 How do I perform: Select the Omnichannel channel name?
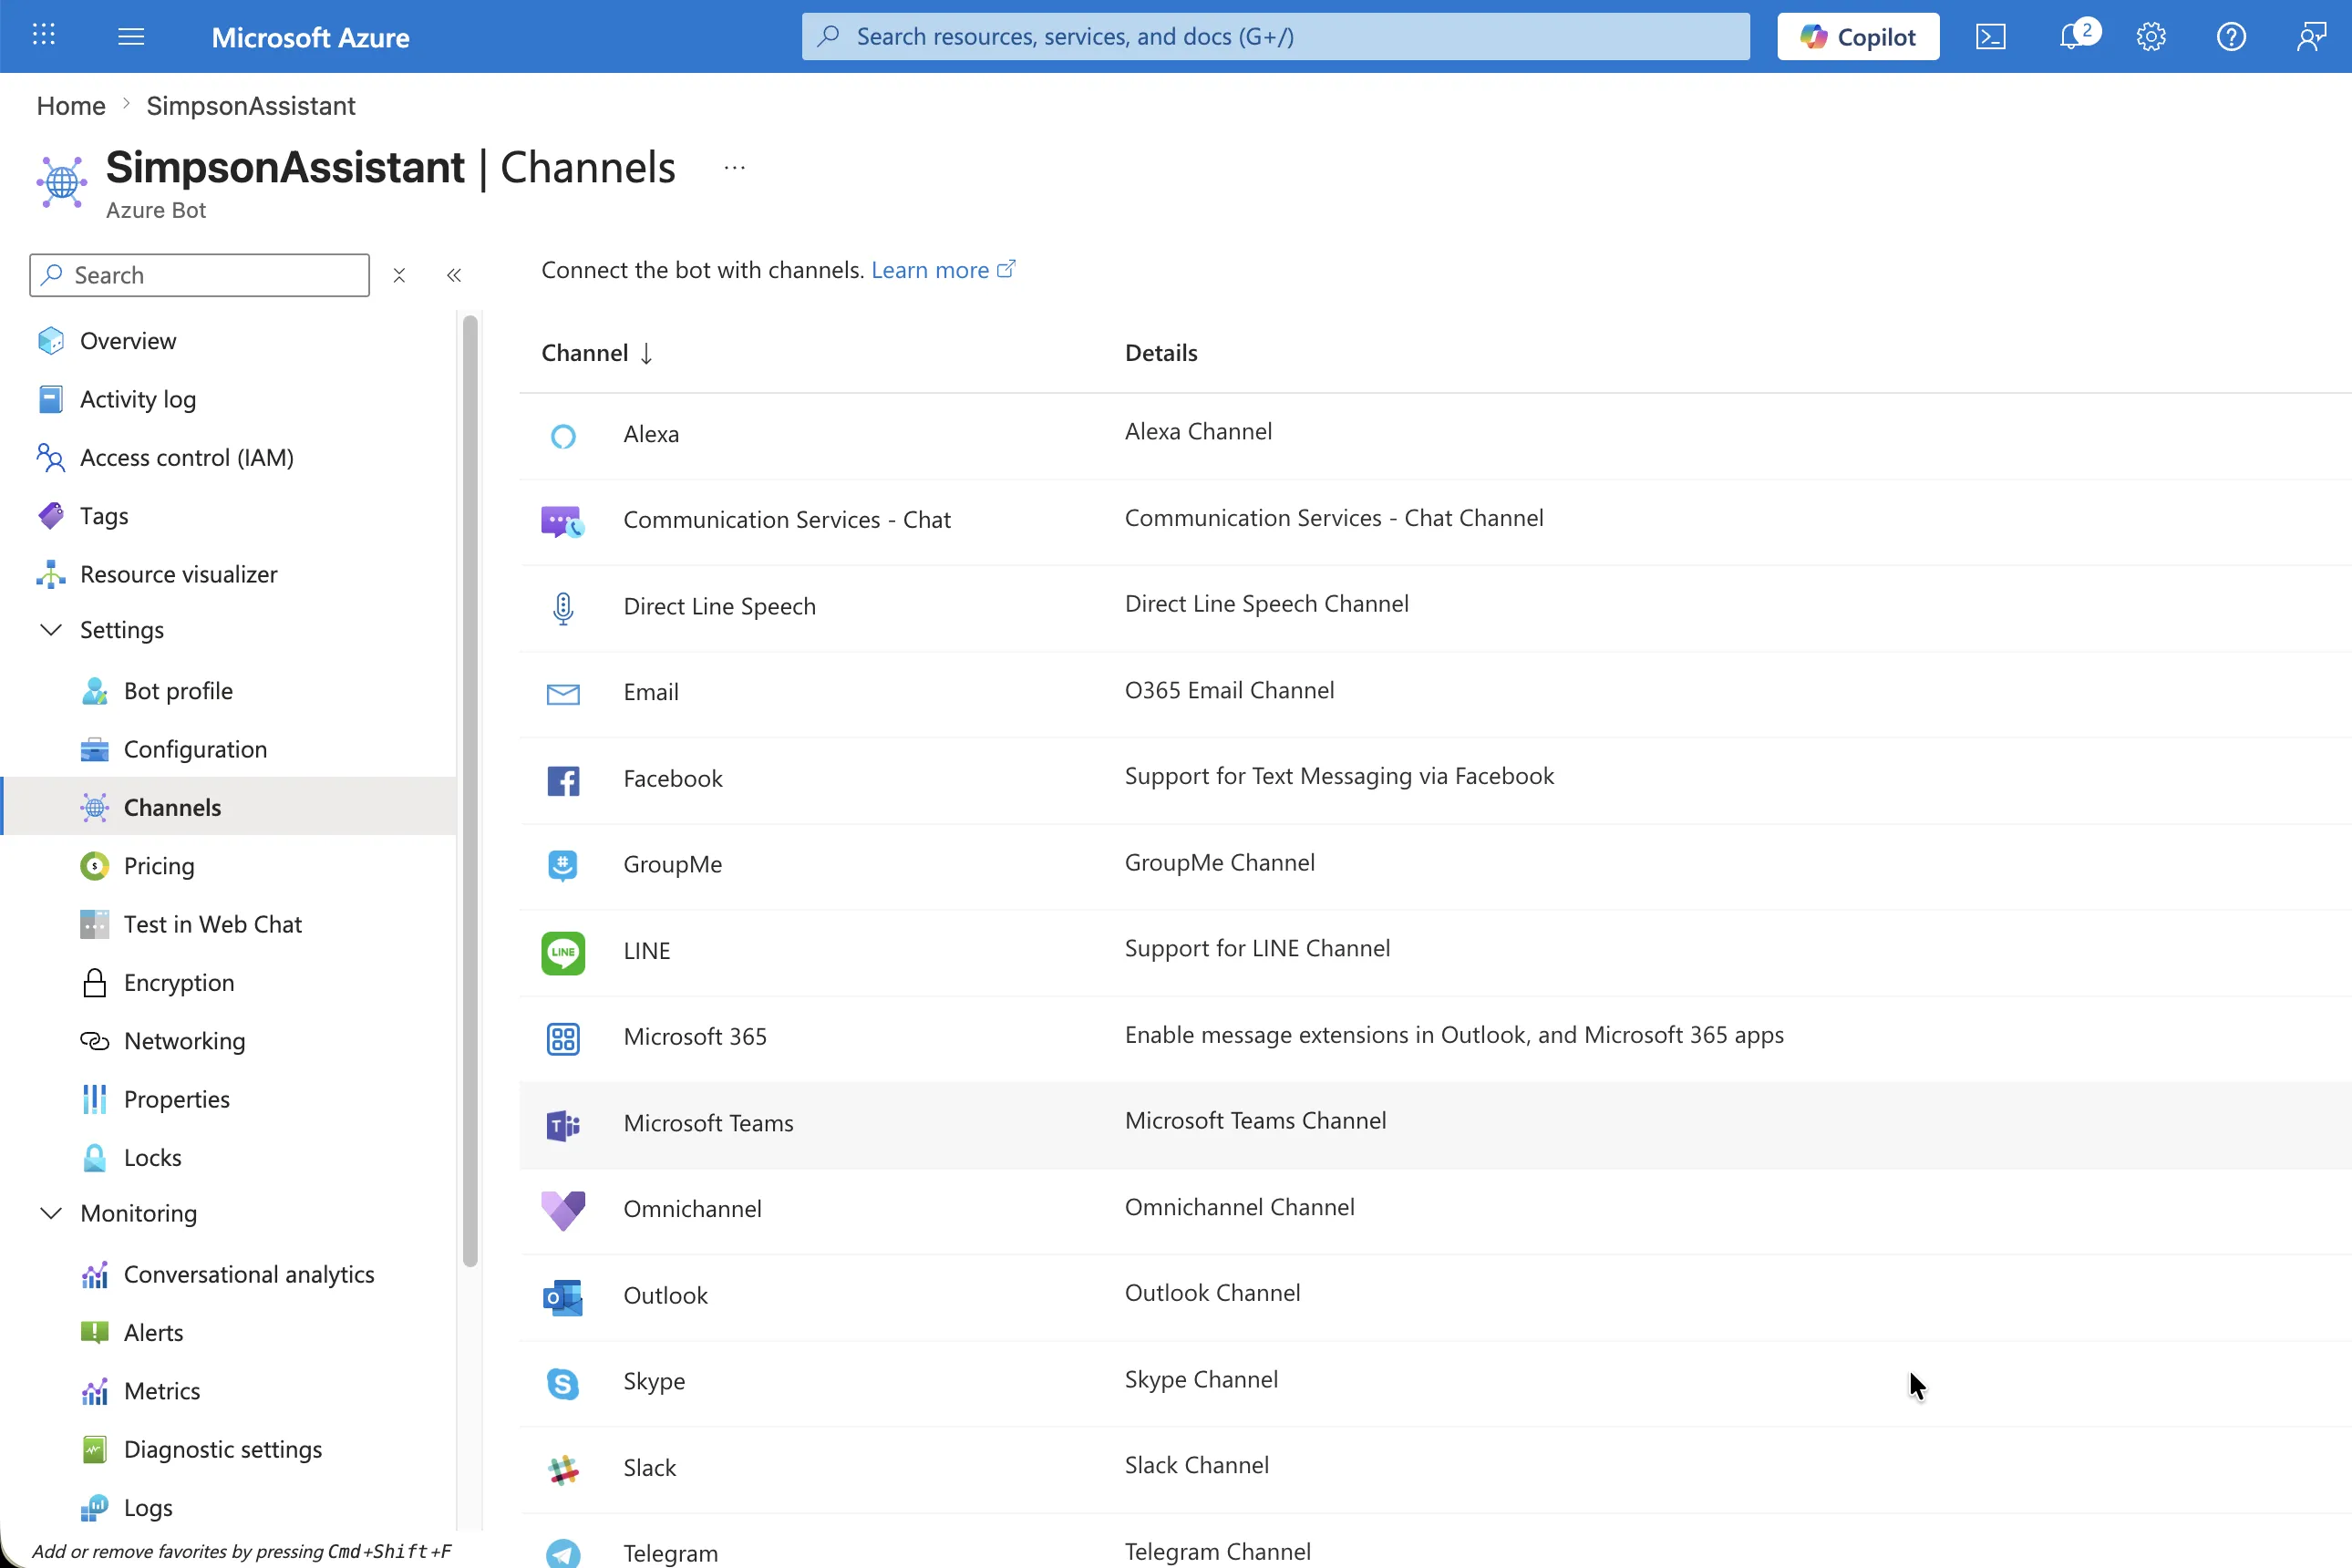click(x=692, y=1209)
